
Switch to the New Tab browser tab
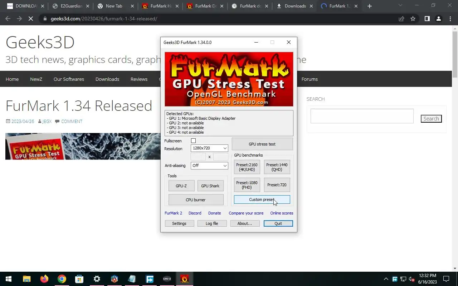(114, 6)
